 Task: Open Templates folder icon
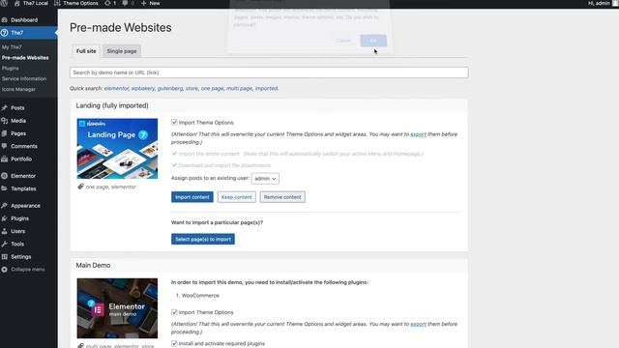pos(4,188)
